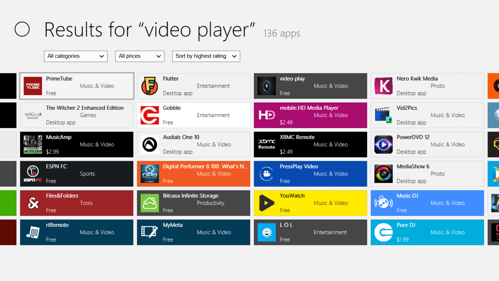Click the mobile.HD Media Player icon
499x281 pixels.
tap(267, 115)
